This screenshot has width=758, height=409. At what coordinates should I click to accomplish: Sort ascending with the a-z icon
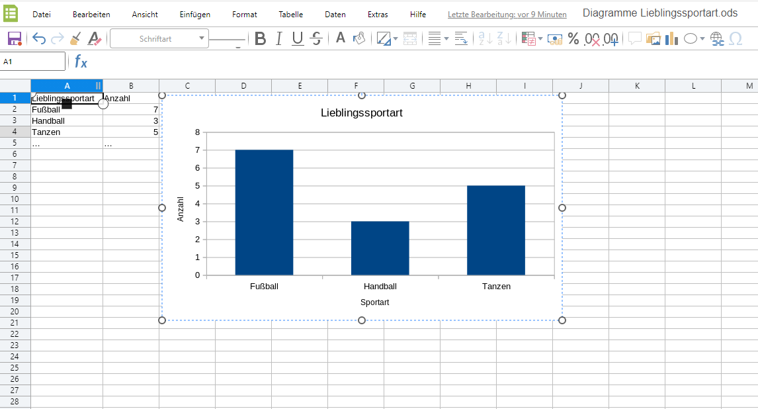(485, 38)
